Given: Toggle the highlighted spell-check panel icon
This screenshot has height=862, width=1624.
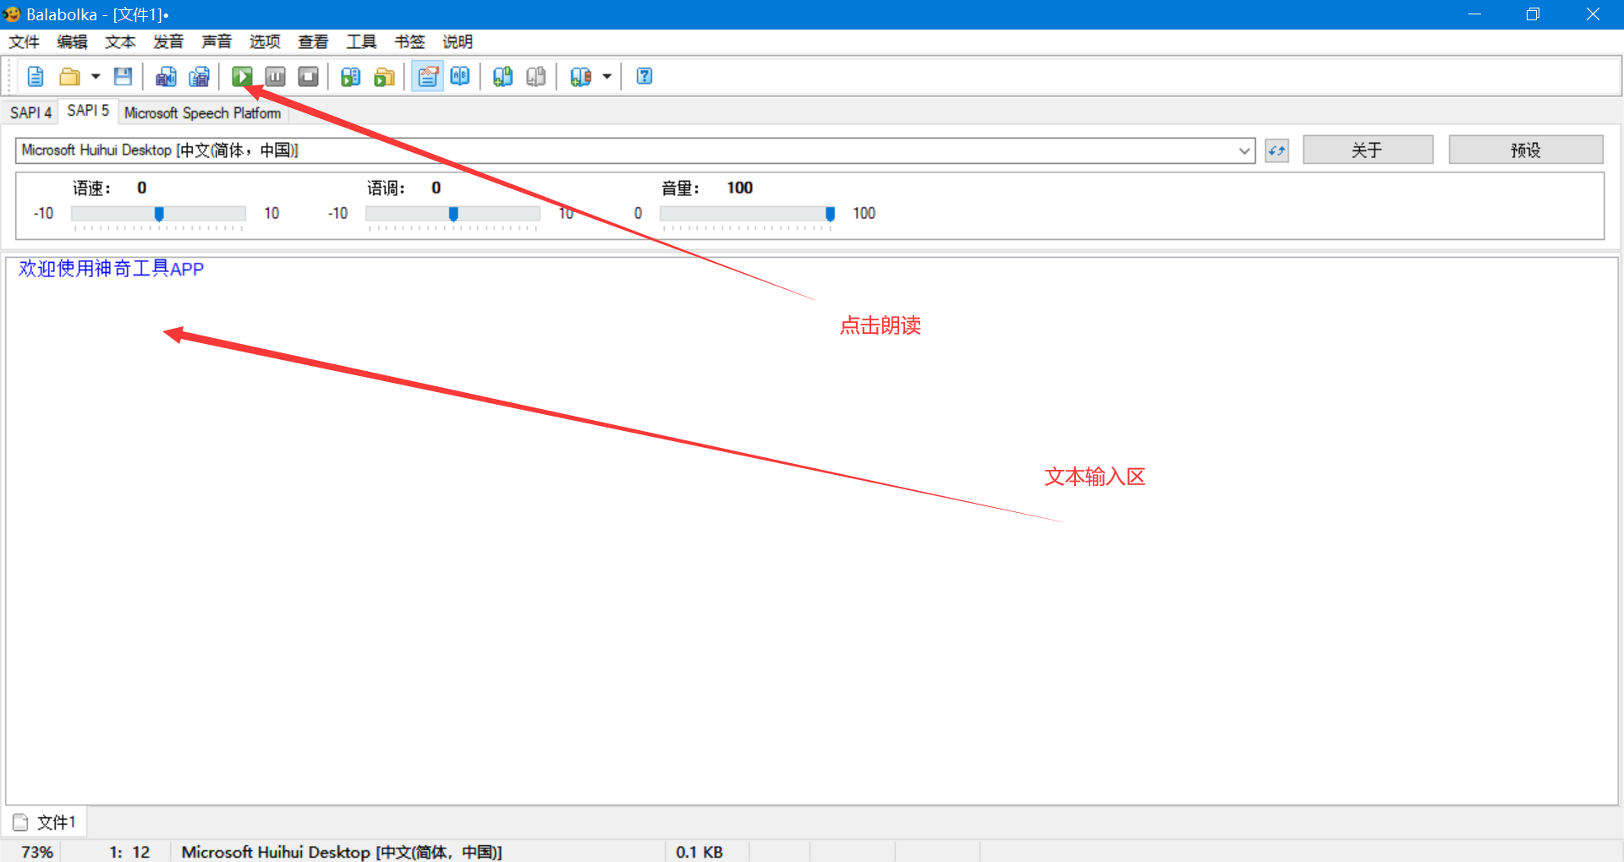Looking at the screenshot, I should (428, 77).
